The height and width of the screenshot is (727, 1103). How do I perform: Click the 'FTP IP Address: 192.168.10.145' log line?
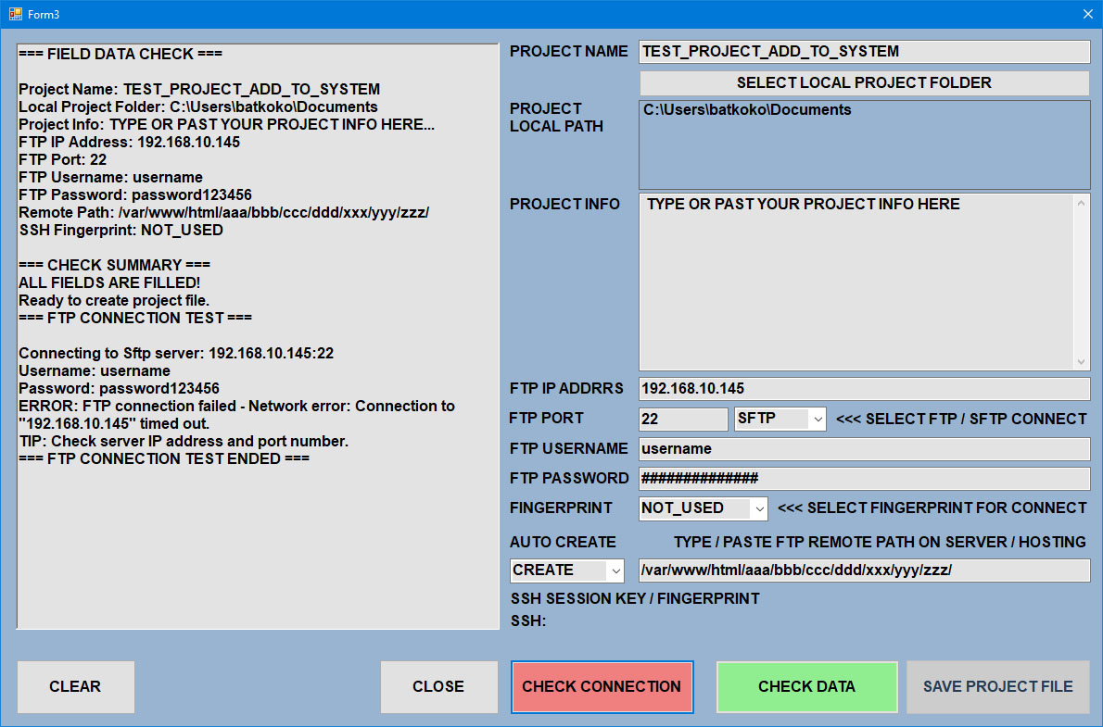tap(130, 142)
